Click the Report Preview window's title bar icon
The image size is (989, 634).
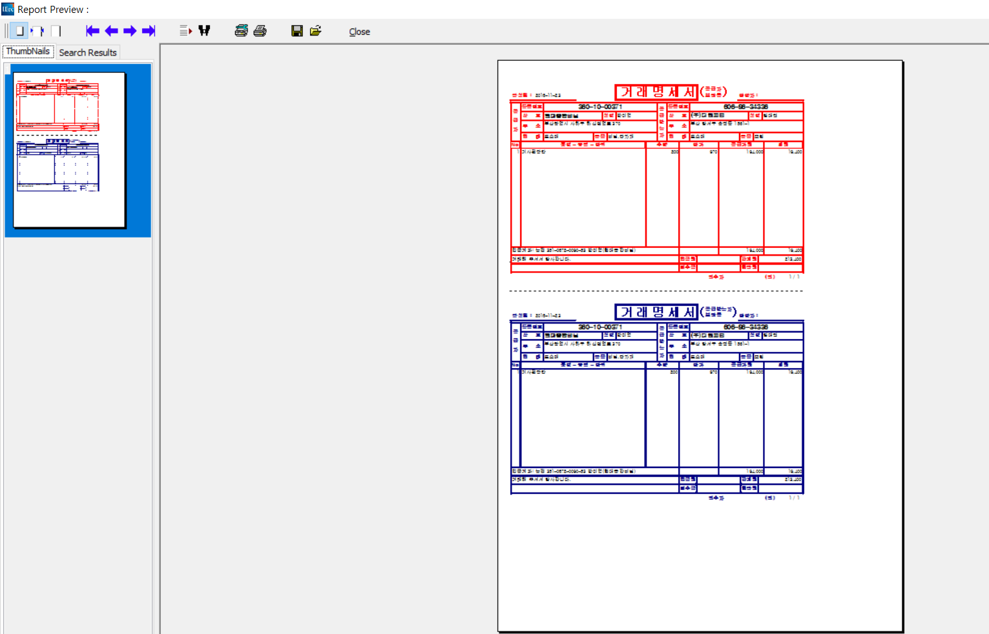click(8, 9)
